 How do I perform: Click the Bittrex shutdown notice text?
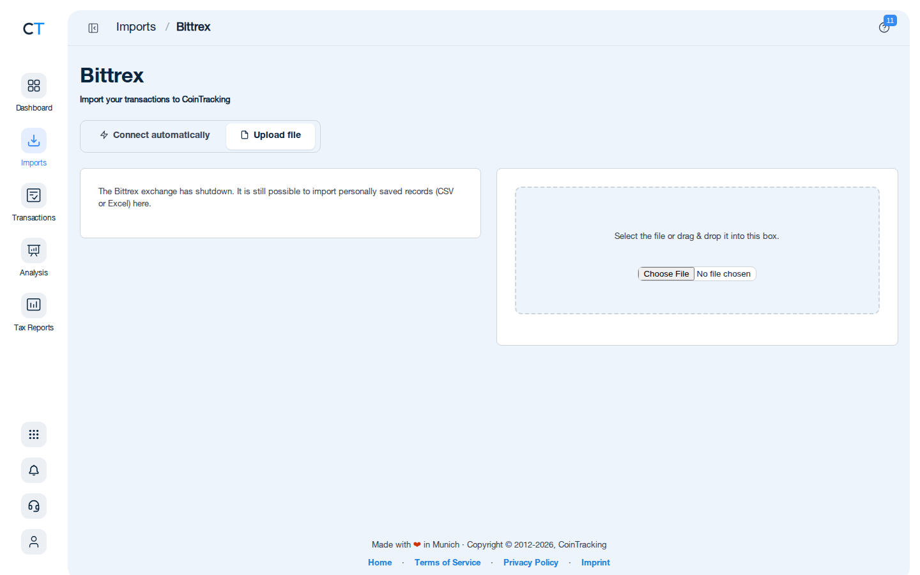(x=276, y=197)
